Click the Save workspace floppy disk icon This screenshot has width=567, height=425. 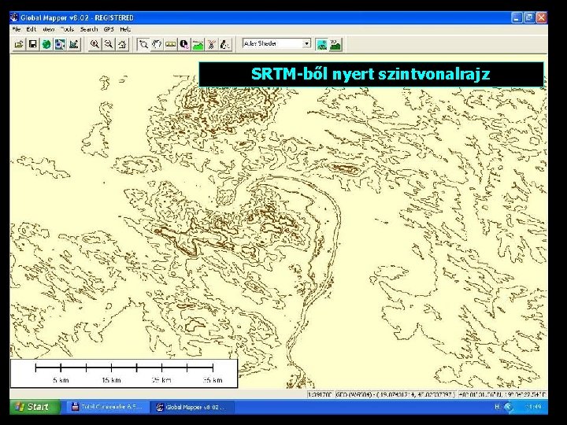point(32,44)
